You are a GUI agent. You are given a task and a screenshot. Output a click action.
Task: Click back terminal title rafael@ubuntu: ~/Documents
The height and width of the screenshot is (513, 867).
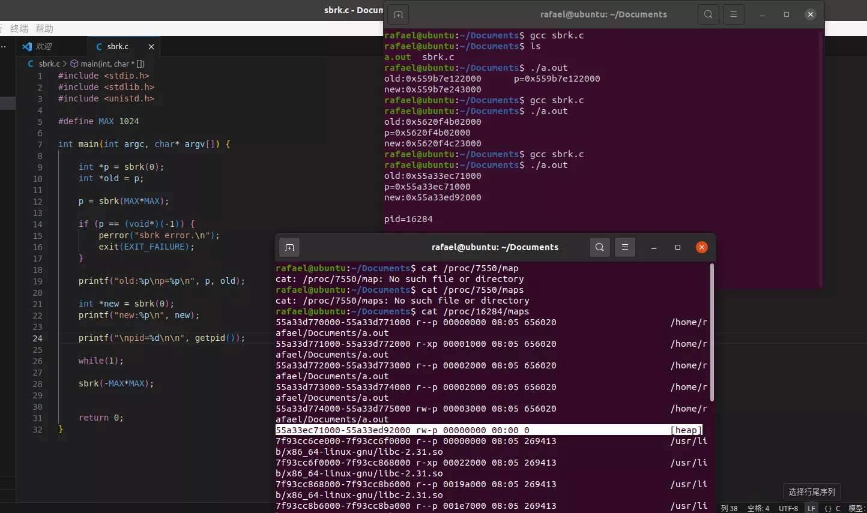603,14
